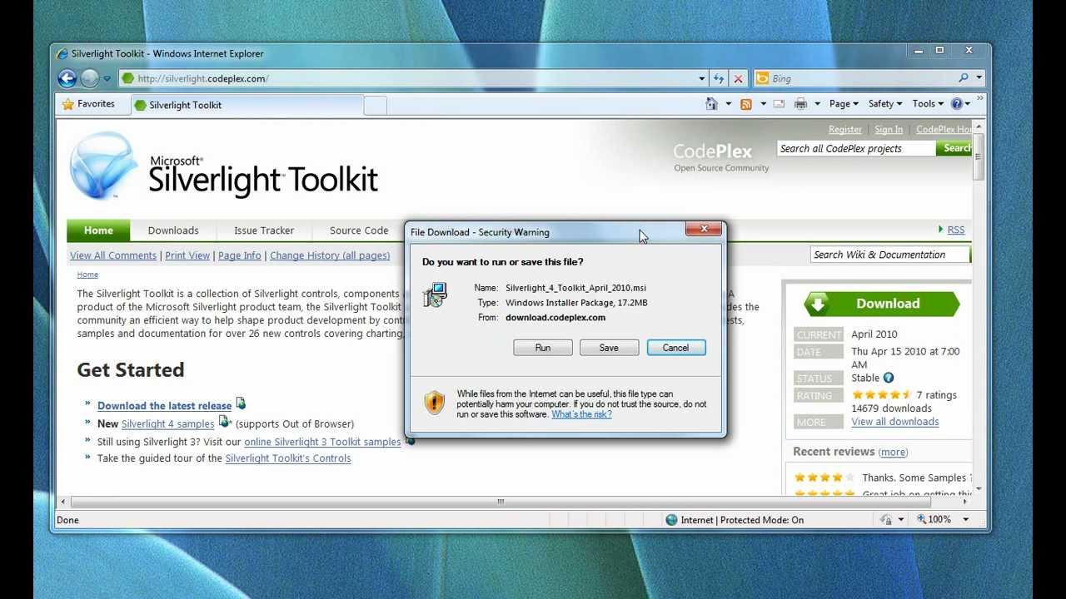1066x599 pixels.
Task: Click Run in the File Download dialog
Action: pyautogui.click(x=543, y=348)
